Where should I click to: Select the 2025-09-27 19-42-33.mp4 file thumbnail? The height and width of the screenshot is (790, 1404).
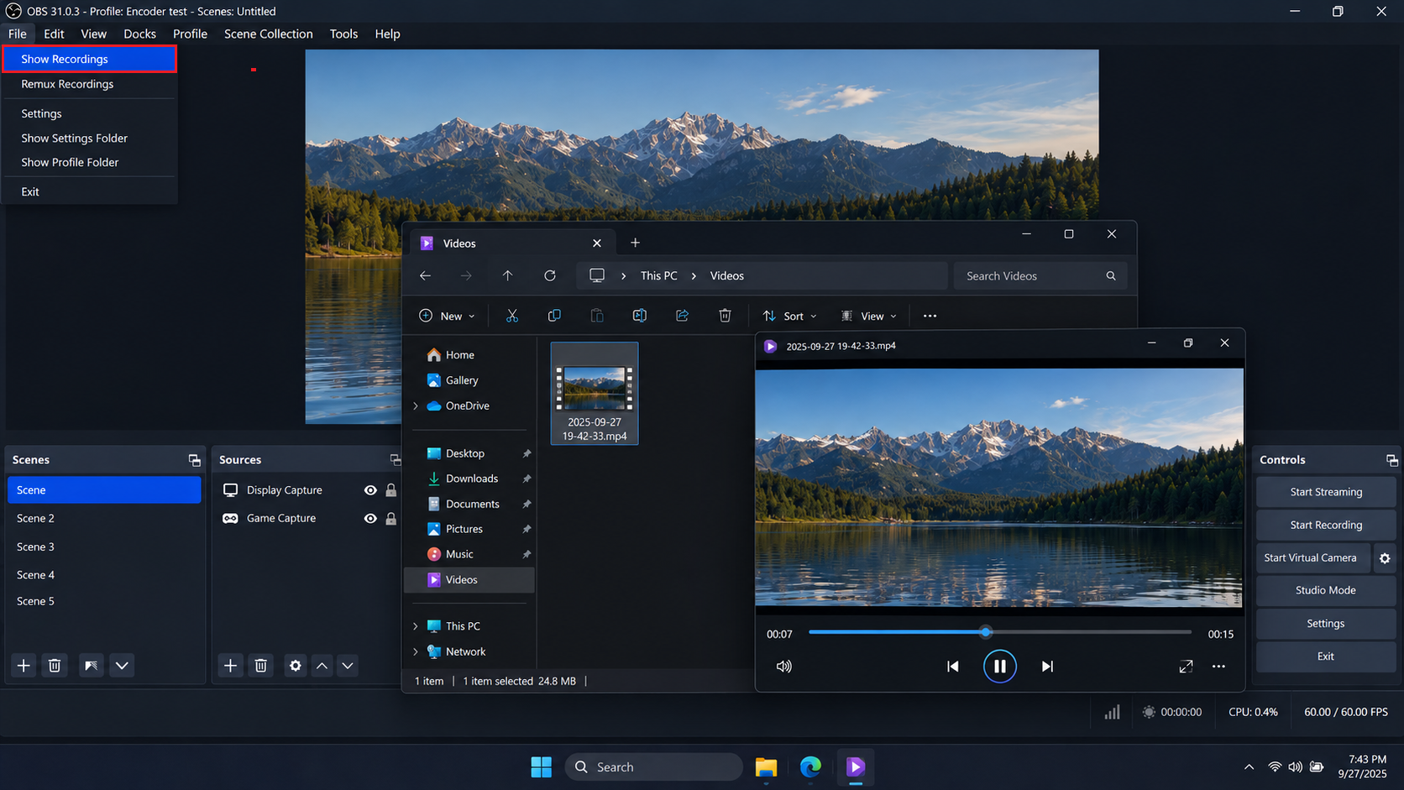595,393
